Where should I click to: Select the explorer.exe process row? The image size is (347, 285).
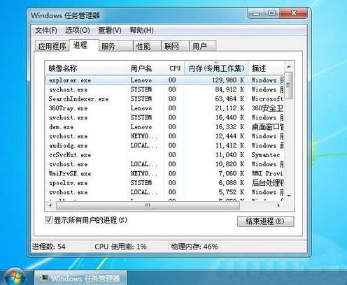point(164,80)
